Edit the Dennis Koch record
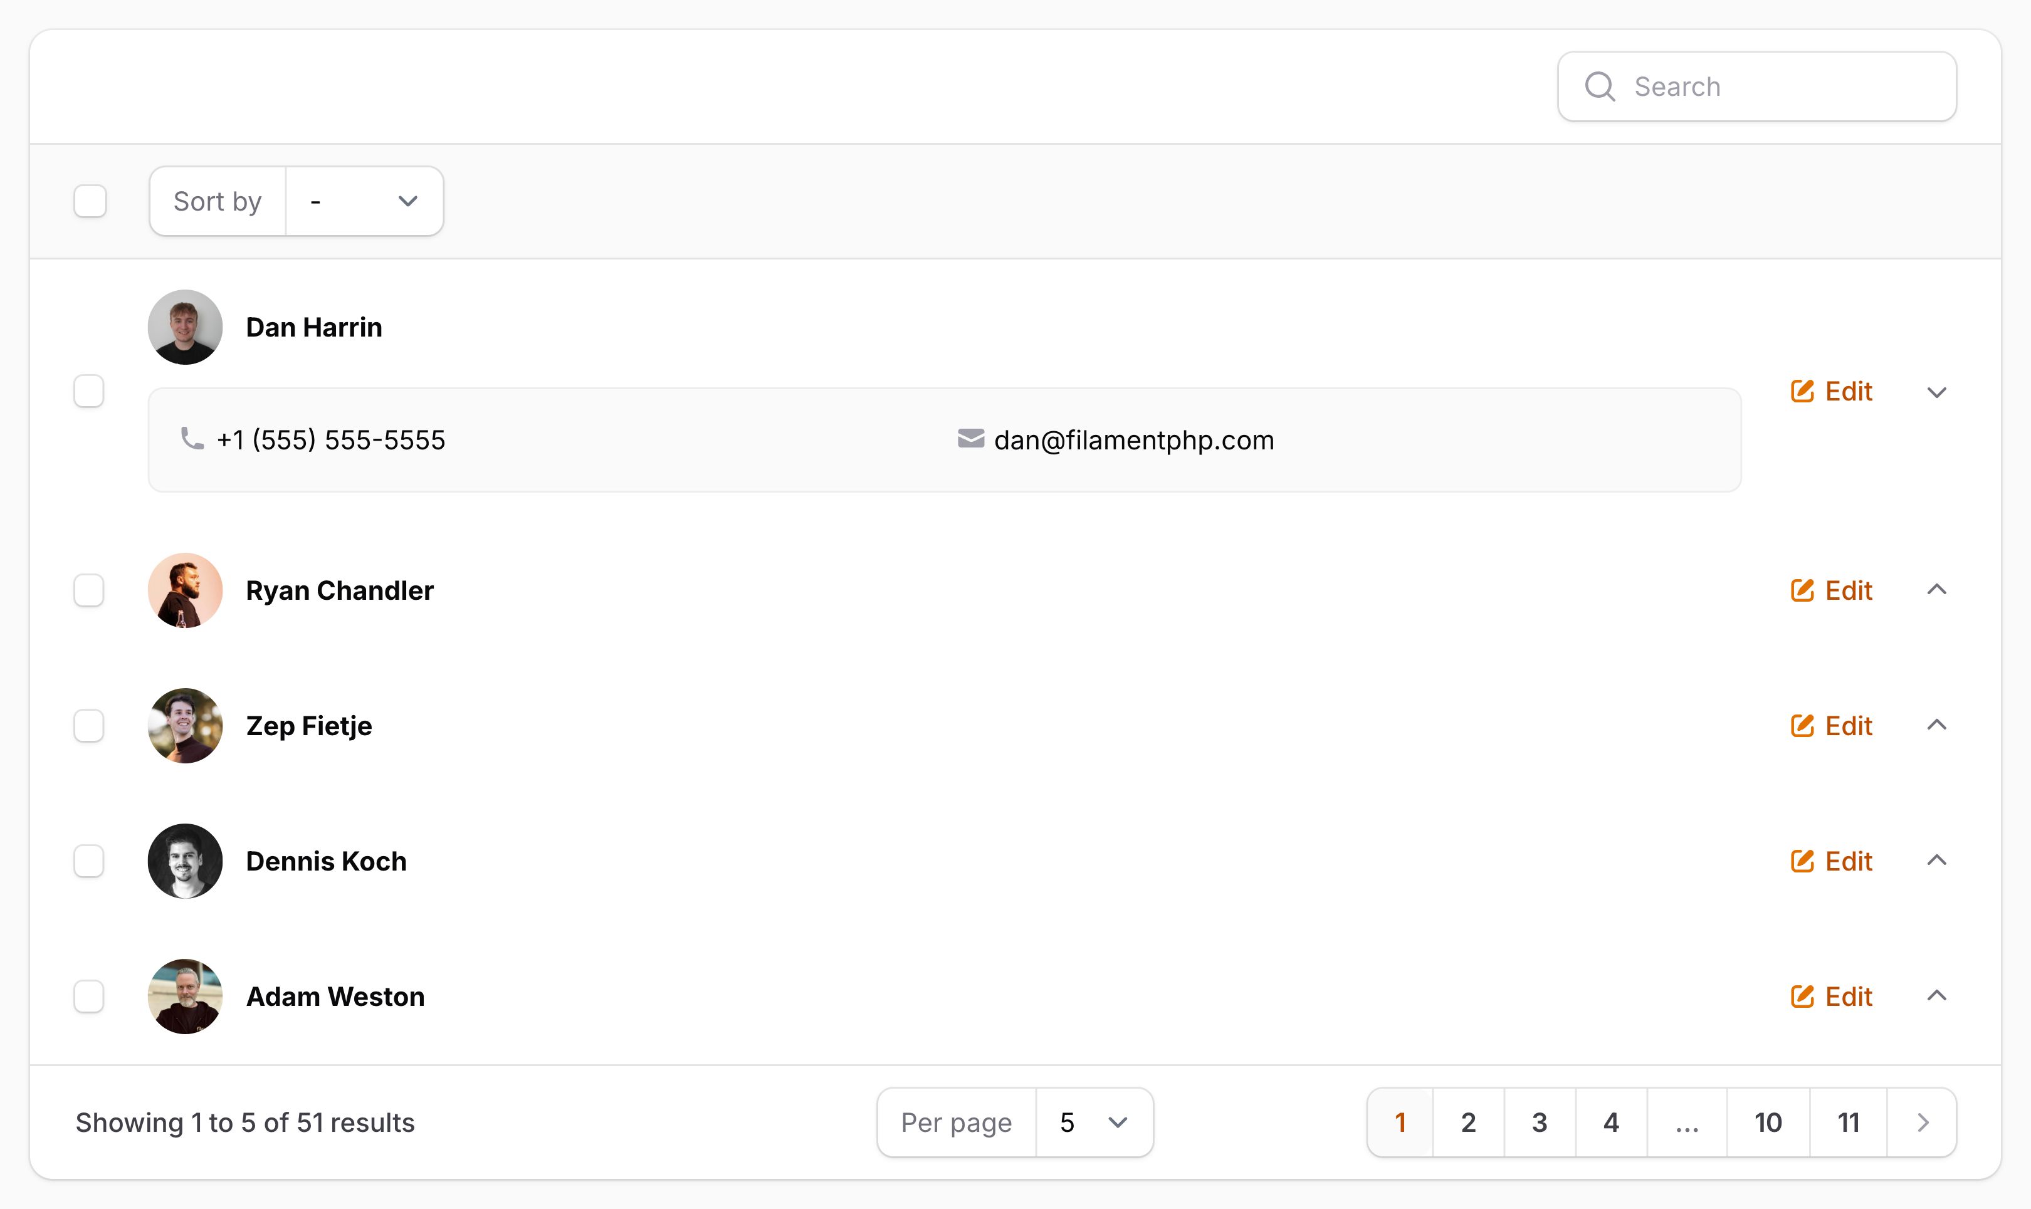The height and width of the screenshot is (1209, 2031). click(x=1832, y=861)
